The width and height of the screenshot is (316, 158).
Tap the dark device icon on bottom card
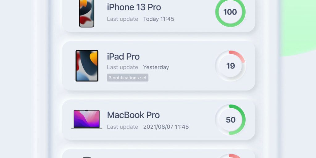87,157
